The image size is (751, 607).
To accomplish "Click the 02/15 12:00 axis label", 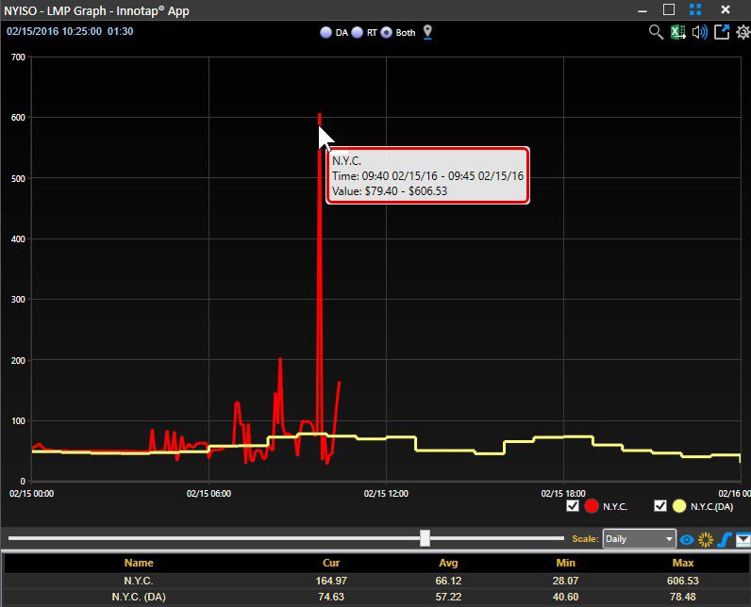I will click(x=386, y=493).
